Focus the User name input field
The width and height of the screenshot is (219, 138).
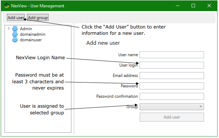tap(172, 55)
